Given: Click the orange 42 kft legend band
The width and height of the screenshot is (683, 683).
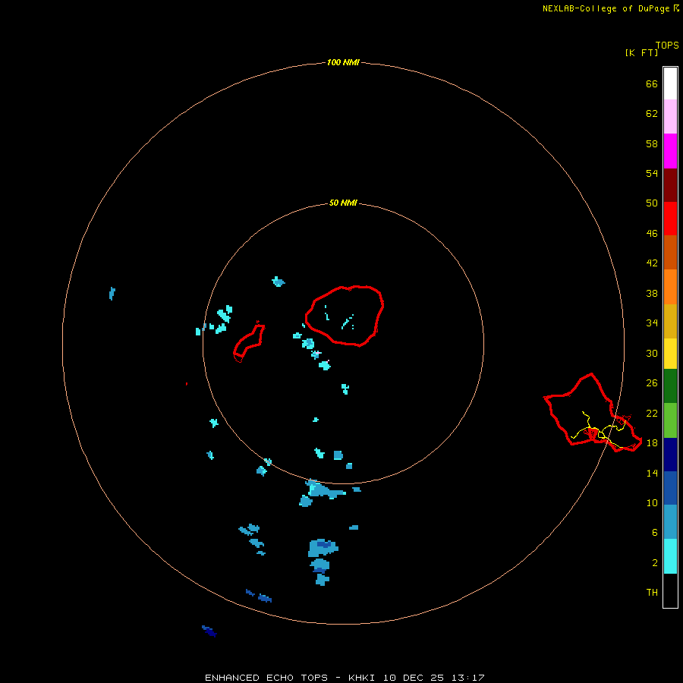Looking at the screenshot, I should click(670, 287).
